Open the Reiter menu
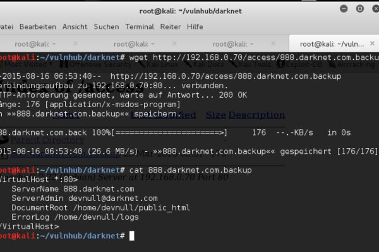 tap(171, 26)
